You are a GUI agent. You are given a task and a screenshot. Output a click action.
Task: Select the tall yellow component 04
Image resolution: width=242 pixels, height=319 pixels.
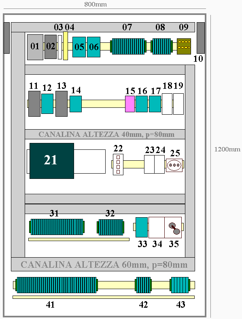pyautogui.click(x=66, y=46)
